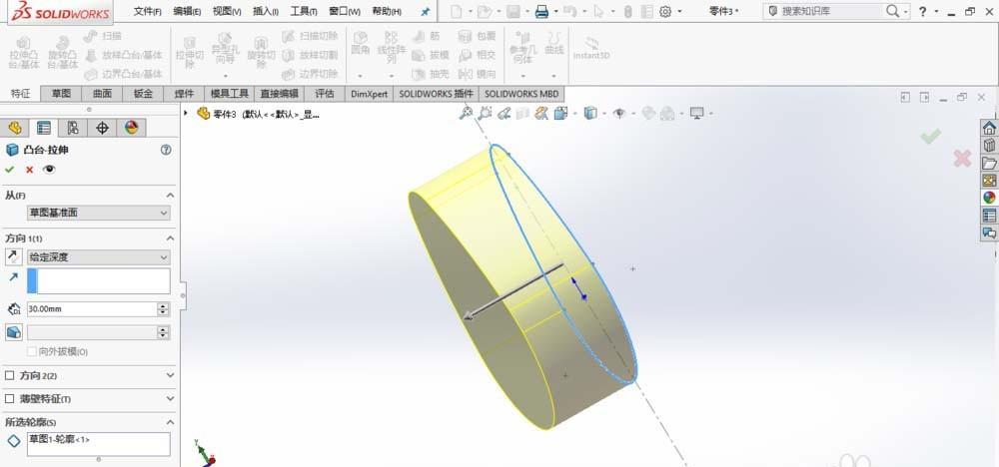
Task: Collapse the 方向 1 section
Action: coord(170,237)
